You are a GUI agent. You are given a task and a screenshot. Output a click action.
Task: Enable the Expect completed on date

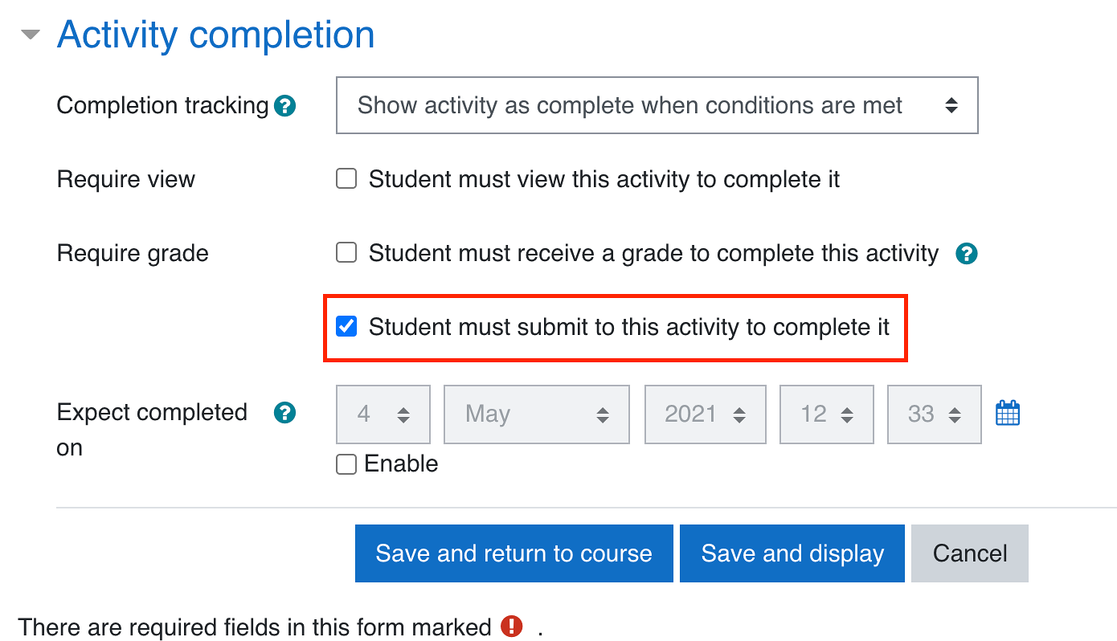tap(346, 464)
